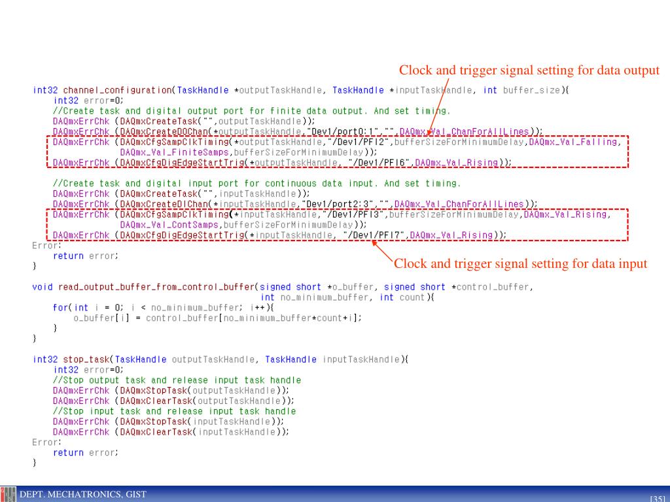Select the "/Dev1/PFI2" clock source string
Screen dimensions: 670x502
tap(358, 142)
